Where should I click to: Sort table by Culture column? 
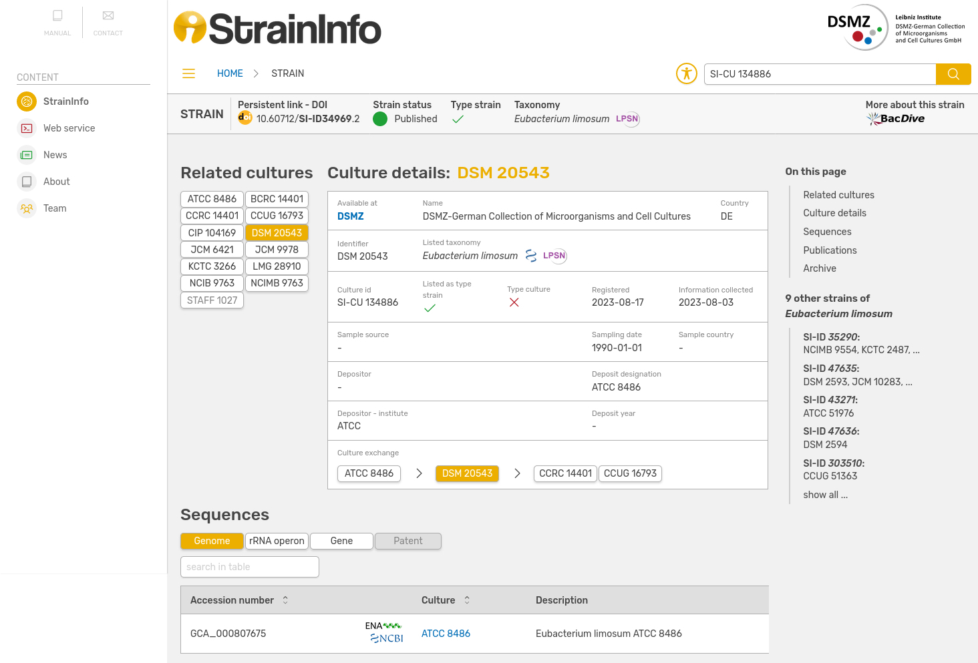pyautogui.click(x=467, y=600)
